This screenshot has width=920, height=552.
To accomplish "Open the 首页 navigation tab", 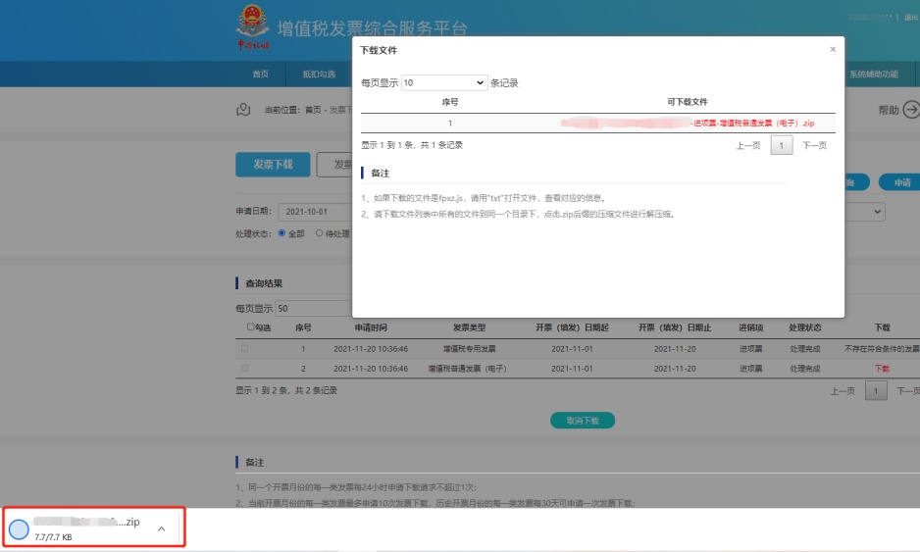I will [260, 75].
